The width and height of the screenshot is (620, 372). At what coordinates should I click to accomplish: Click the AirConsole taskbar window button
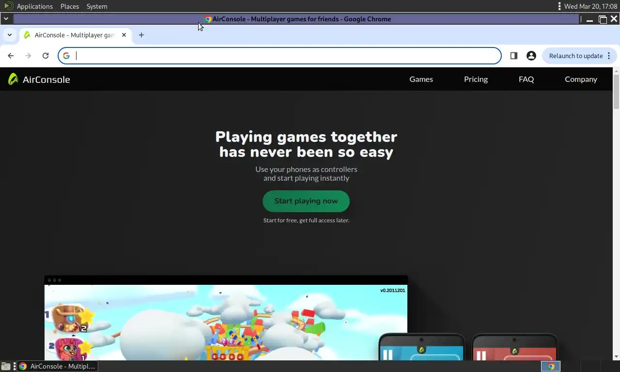[x=57, y=366]
